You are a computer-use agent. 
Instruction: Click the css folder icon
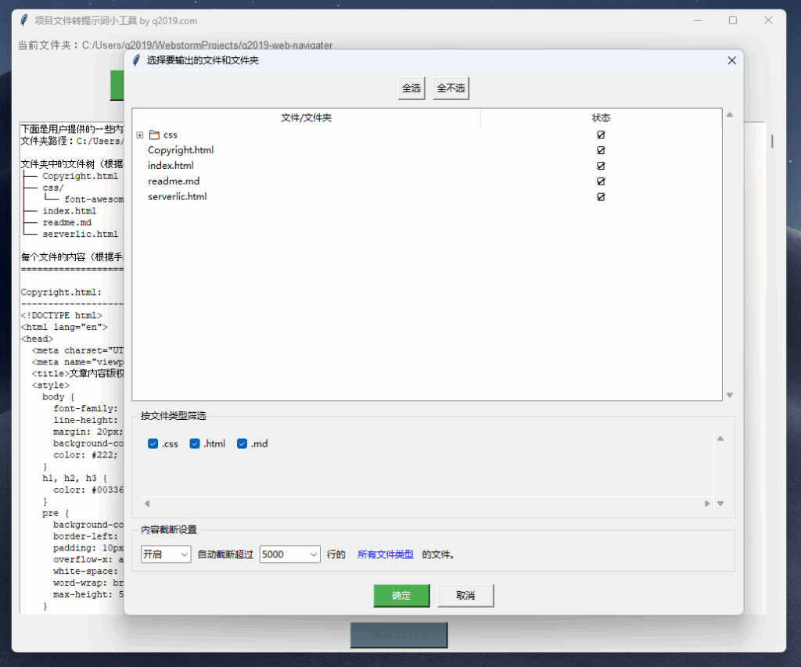[154, 135]
